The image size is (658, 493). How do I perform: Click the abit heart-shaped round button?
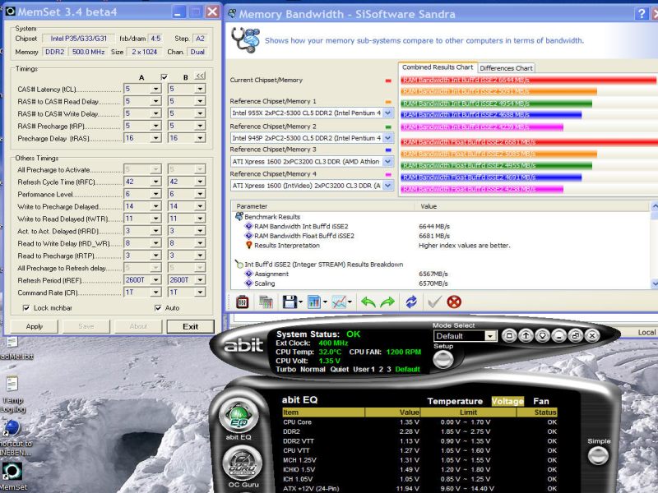click(543, 335)
